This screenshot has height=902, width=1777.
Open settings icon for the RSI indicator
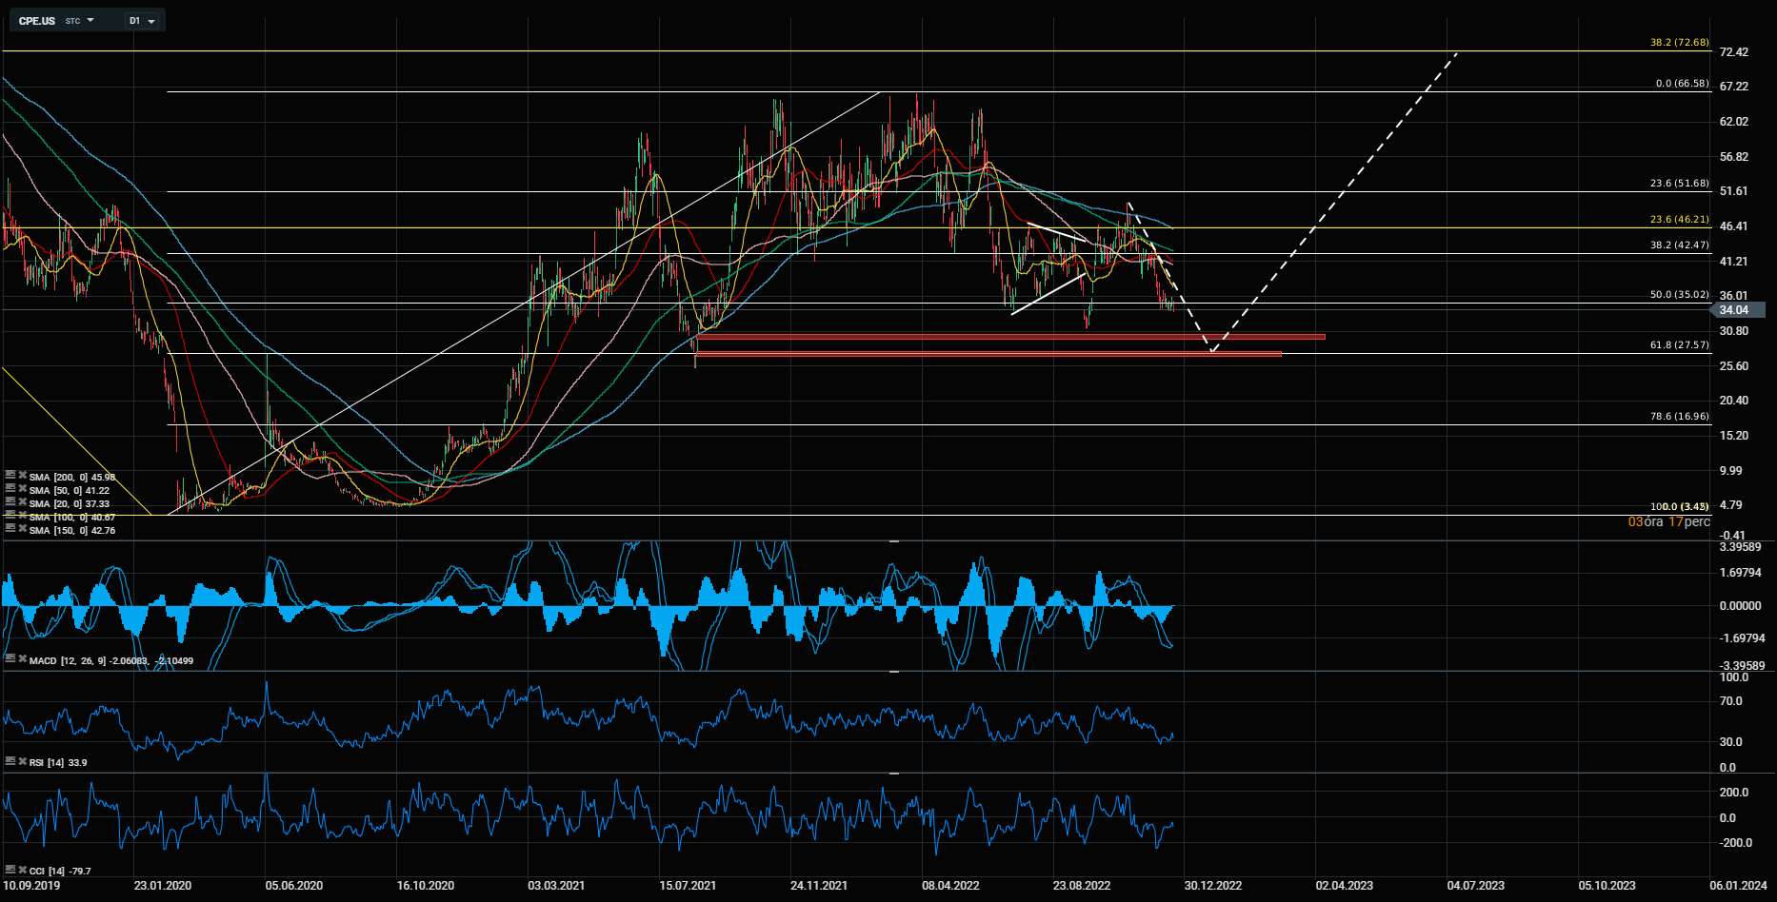(10, 760)
